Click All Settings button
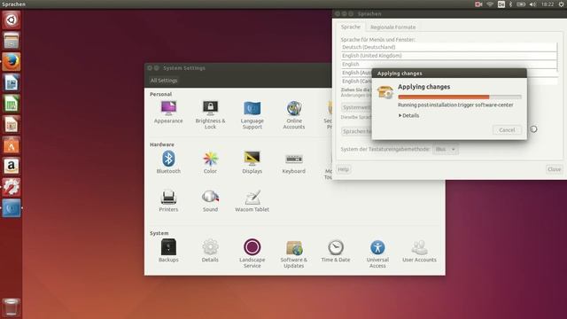 [164, 81]
